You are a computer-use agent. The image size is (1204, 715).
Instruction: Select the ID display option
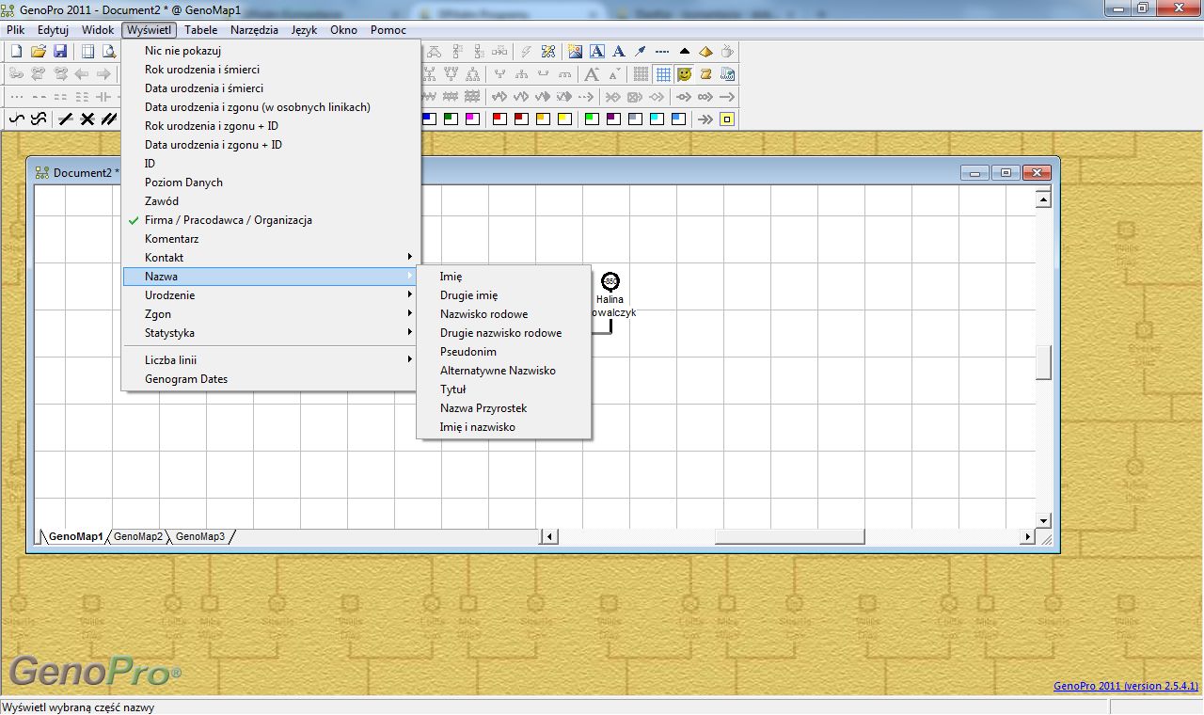point(271,164)
